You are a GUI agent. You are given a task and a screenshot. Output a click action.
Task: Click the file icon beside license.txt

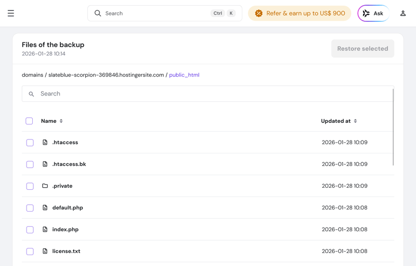pos(45,251)
